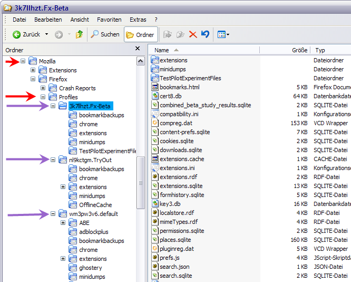Collapse the nl9kctgm.TryOut node

pos(53,159)
